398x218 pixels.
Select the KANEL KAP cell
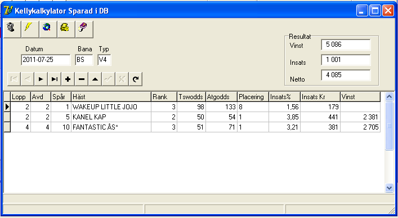pyautogui.click(x=111, y=117)
